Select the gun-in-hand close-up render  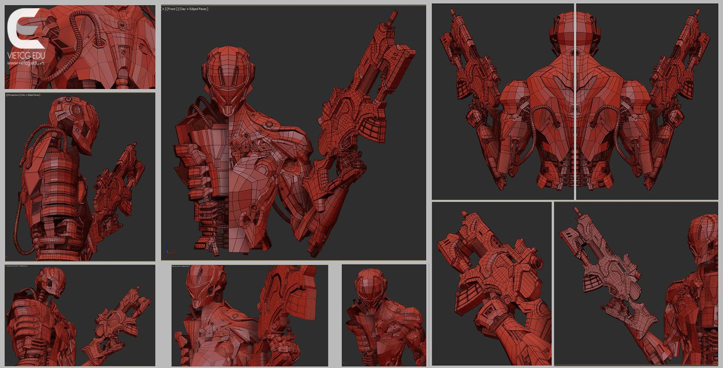click(492, 284)
